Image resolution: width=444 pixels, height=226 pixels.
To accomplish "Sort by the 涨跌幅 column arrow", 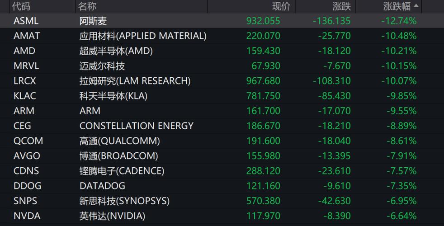I will pos(416,5).
